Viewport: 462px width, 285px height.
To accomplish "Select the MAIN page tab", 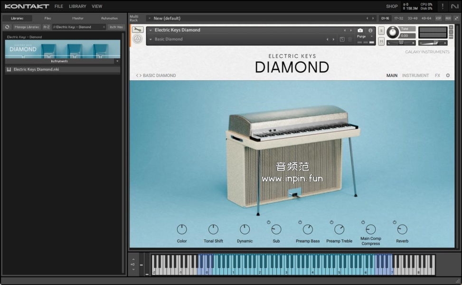I will point(392,76).
